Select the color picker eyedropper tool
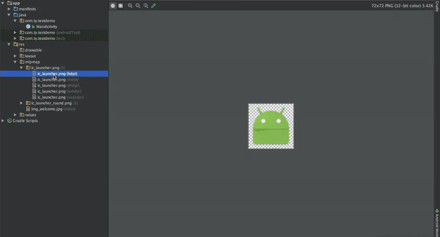The height and width of the screenshot is (237, 440). (x=154, y=5)
